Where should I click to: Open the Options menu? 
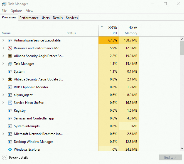click(16, 11)
